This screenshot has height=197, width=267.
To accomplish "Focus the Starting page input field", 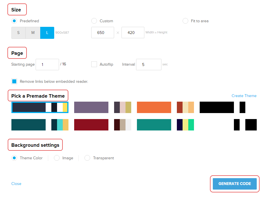I will point(47,65).
